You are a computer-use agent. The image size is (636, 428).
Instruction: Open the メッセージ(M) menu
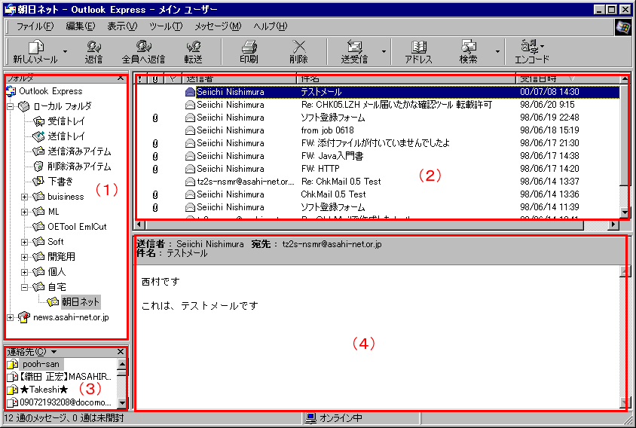coord(218,26)
